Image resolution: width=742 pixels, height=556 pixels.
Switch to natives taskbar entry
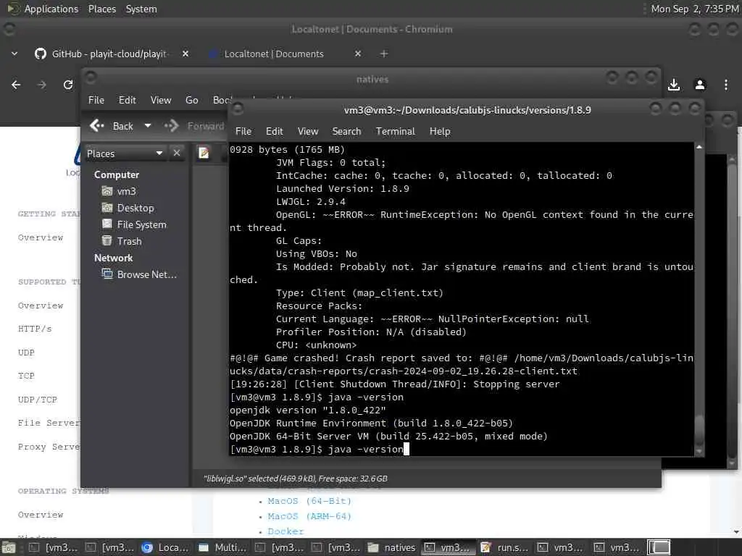coord(391,548)
